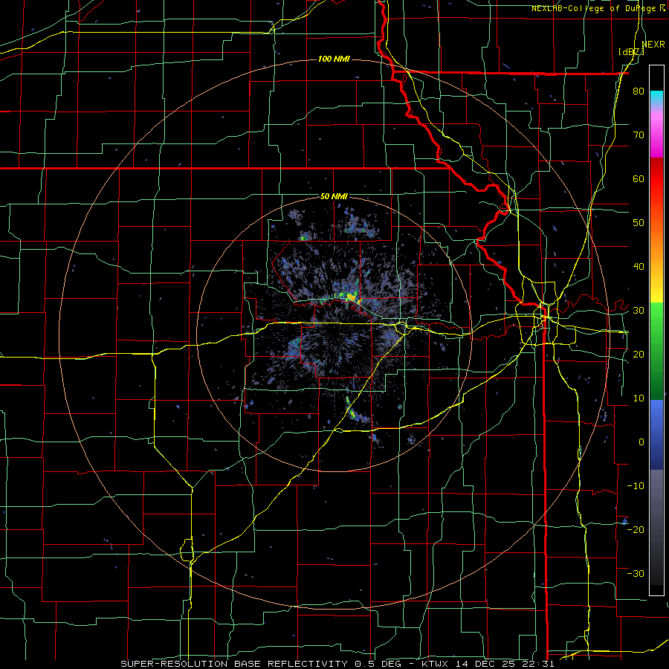669x669 pixels.
Task: Click the 20 value on the dBZ scale
Action: [x=639, y=355]
